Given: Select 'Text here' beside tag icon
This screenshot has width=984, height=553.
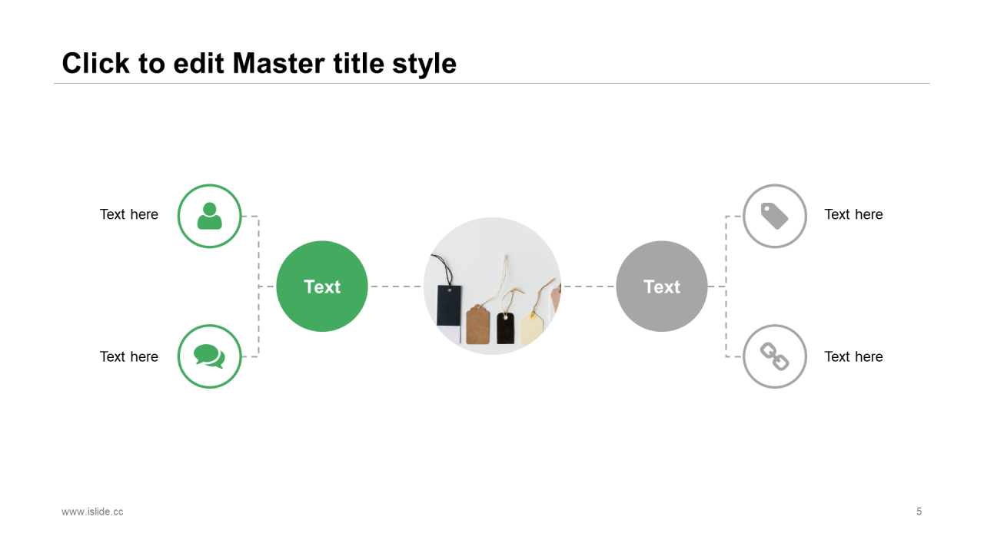Looking at the screenshot, I should [x=853, y=214].
